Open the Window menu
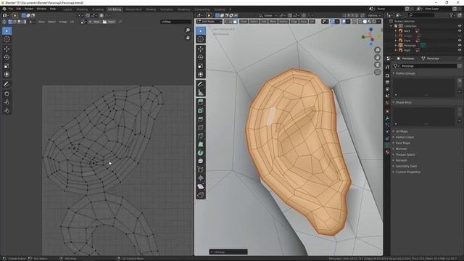This screenshot has width=464, height=261. pyautogui.click(x=41, y=9)
